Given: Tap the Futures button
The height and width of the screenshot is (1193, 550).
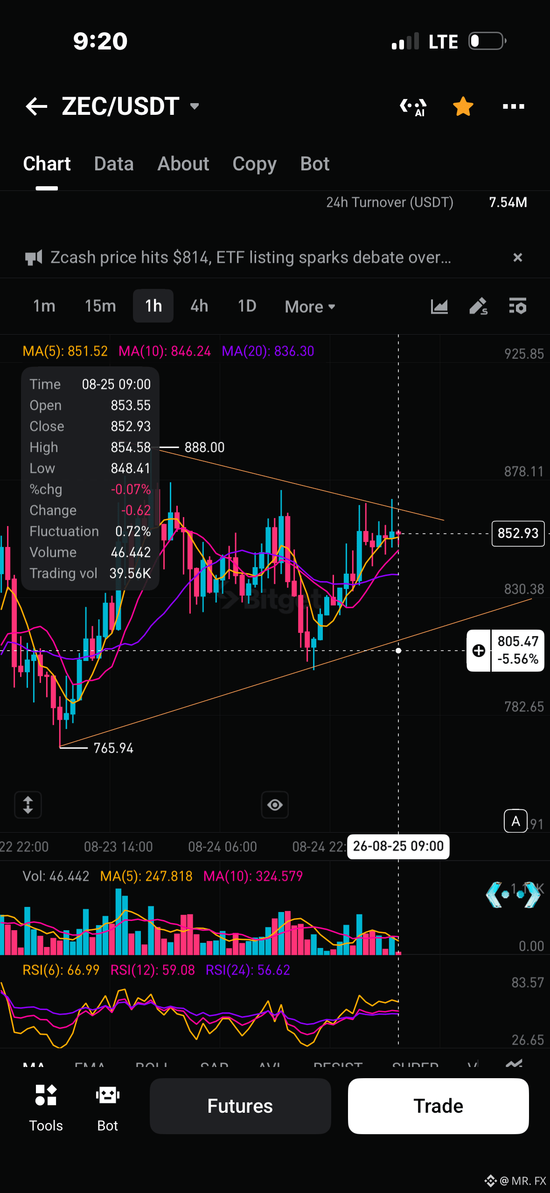Looking at the screenshot, I should 240,1106.
